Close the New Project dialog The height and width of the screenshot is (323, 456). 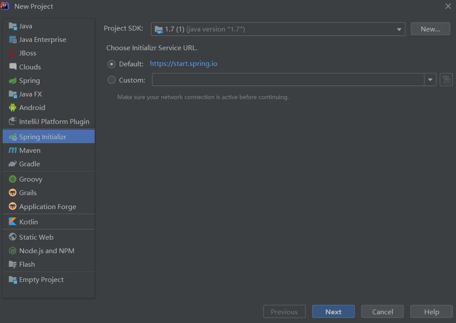448,6
